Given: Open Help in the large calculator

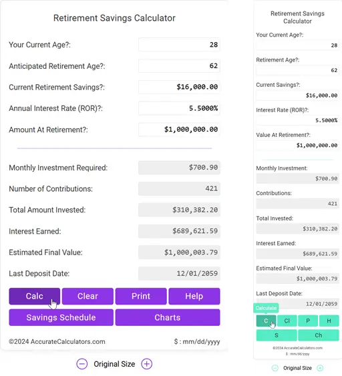Looking at the screenshot, I should (194, 296).
